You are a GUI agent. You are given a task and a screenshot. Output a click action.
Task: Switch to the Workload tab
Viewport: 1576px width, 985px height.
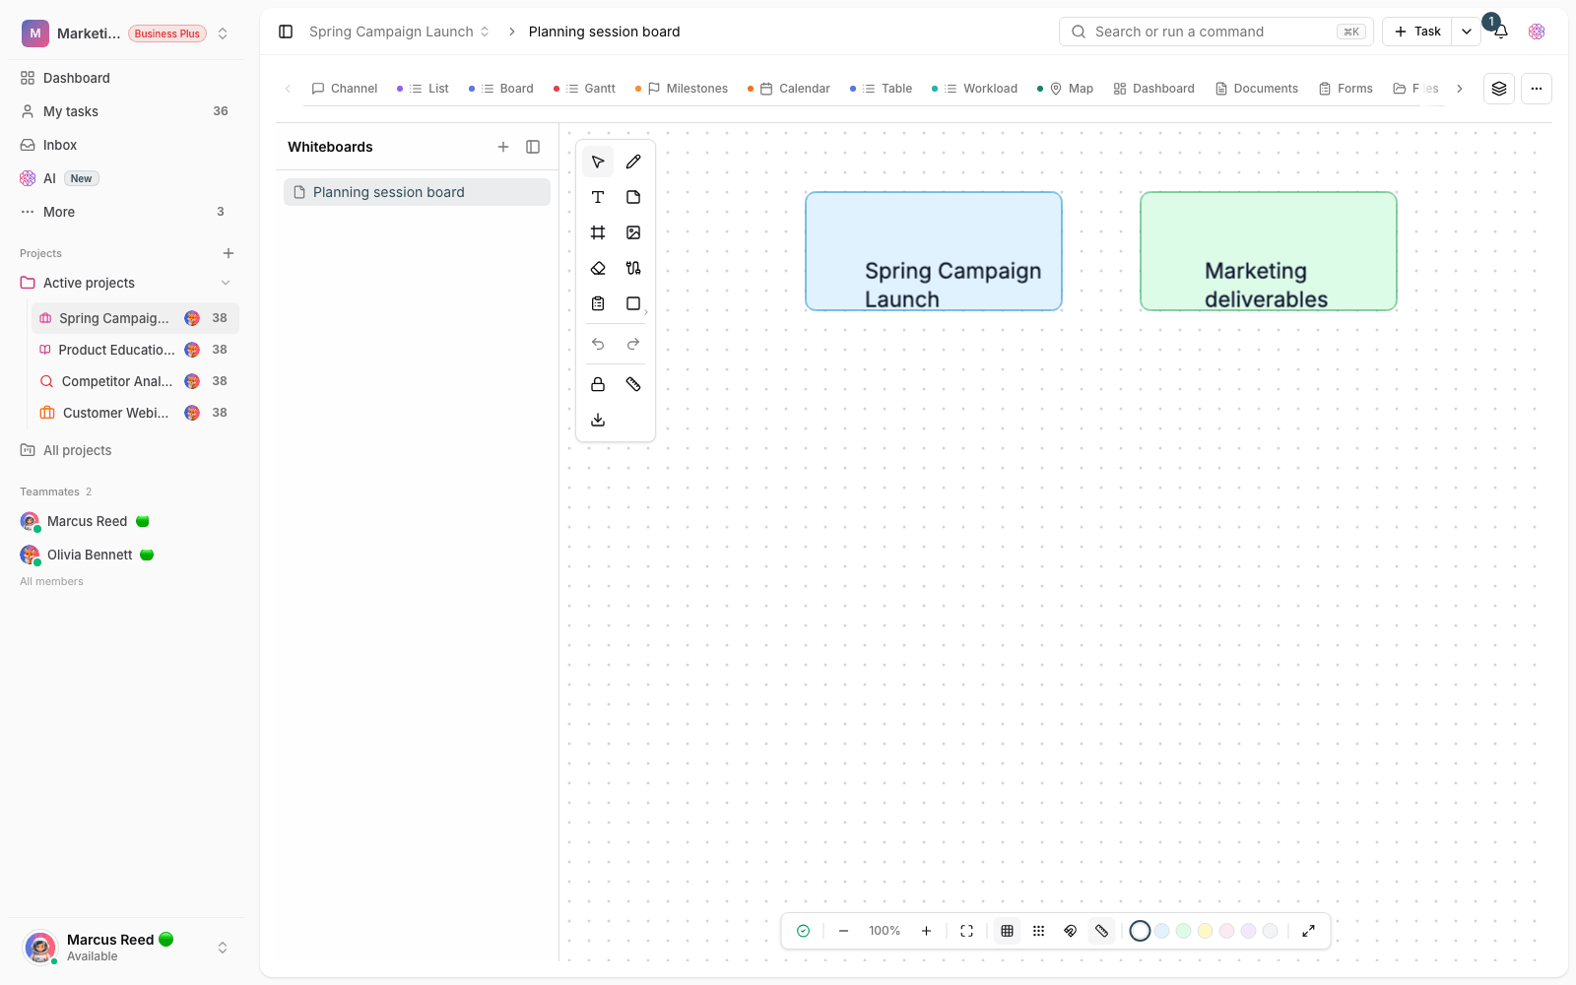click(x=974, y=89)
